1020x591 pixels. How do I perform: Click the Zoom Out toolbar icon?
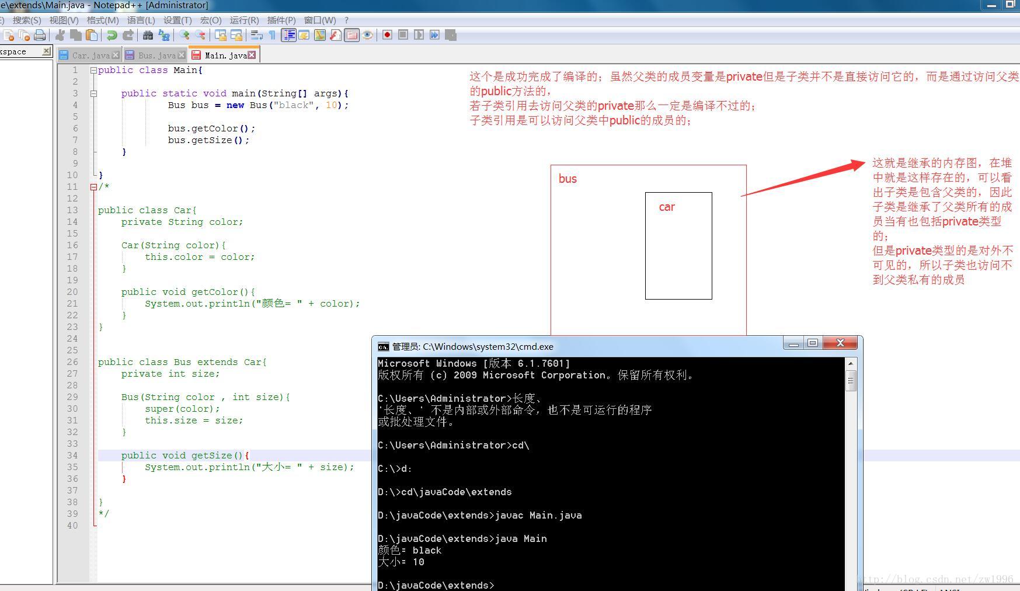200,35
